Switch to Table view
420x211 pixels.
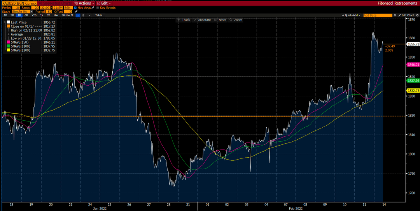coord(99,15)
